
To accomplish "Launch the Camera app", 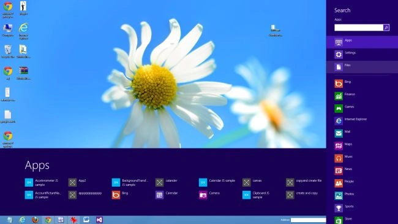I will 209,195.
